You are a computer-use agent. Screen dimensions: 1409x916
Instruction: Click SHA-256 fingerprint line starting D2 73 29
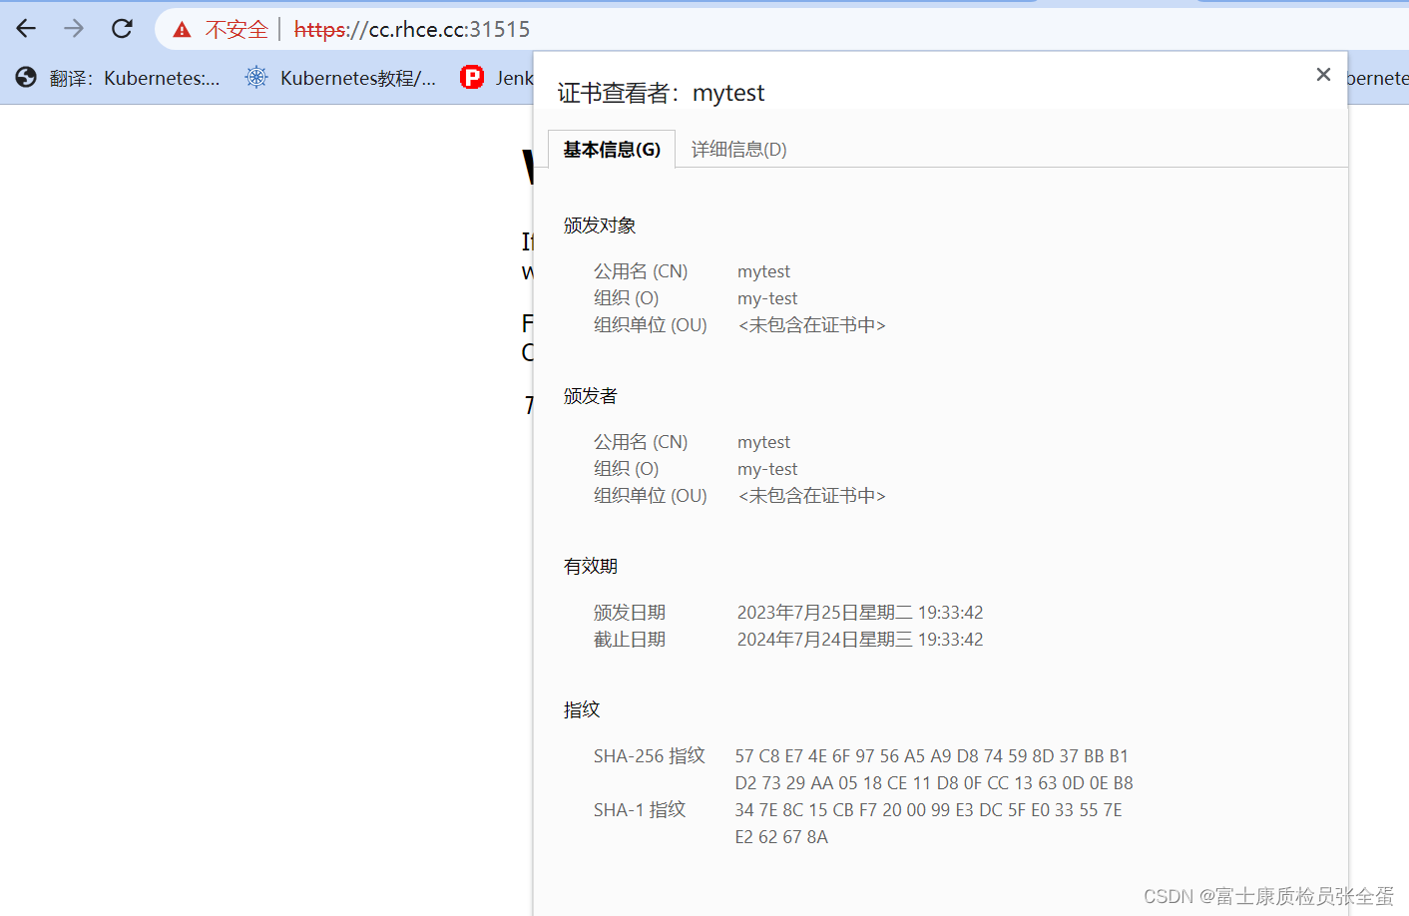934,783
